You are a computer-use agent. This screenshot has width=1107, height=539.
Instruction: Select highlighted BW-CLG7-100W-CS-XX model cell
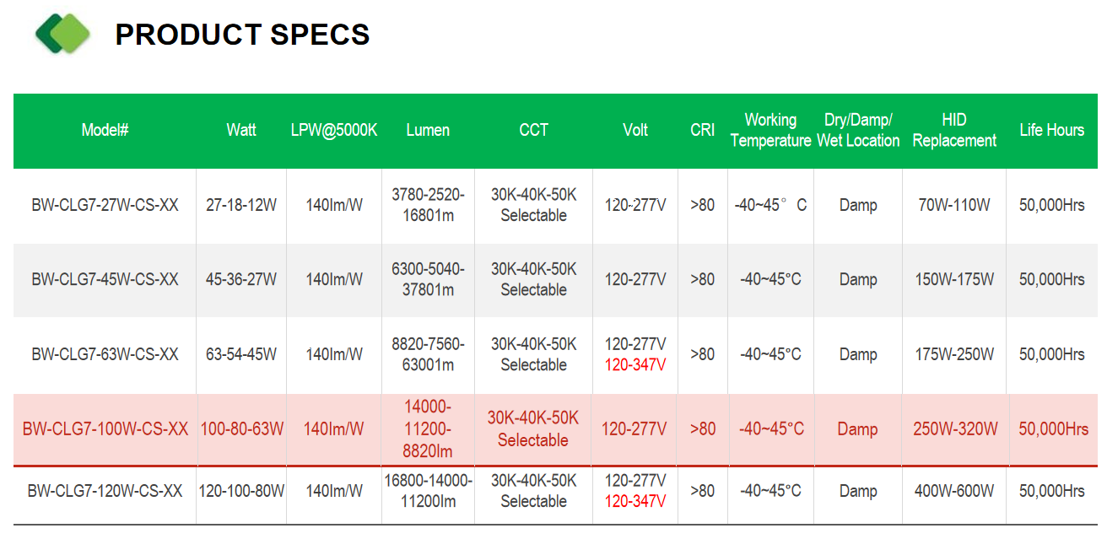(105, 429)
